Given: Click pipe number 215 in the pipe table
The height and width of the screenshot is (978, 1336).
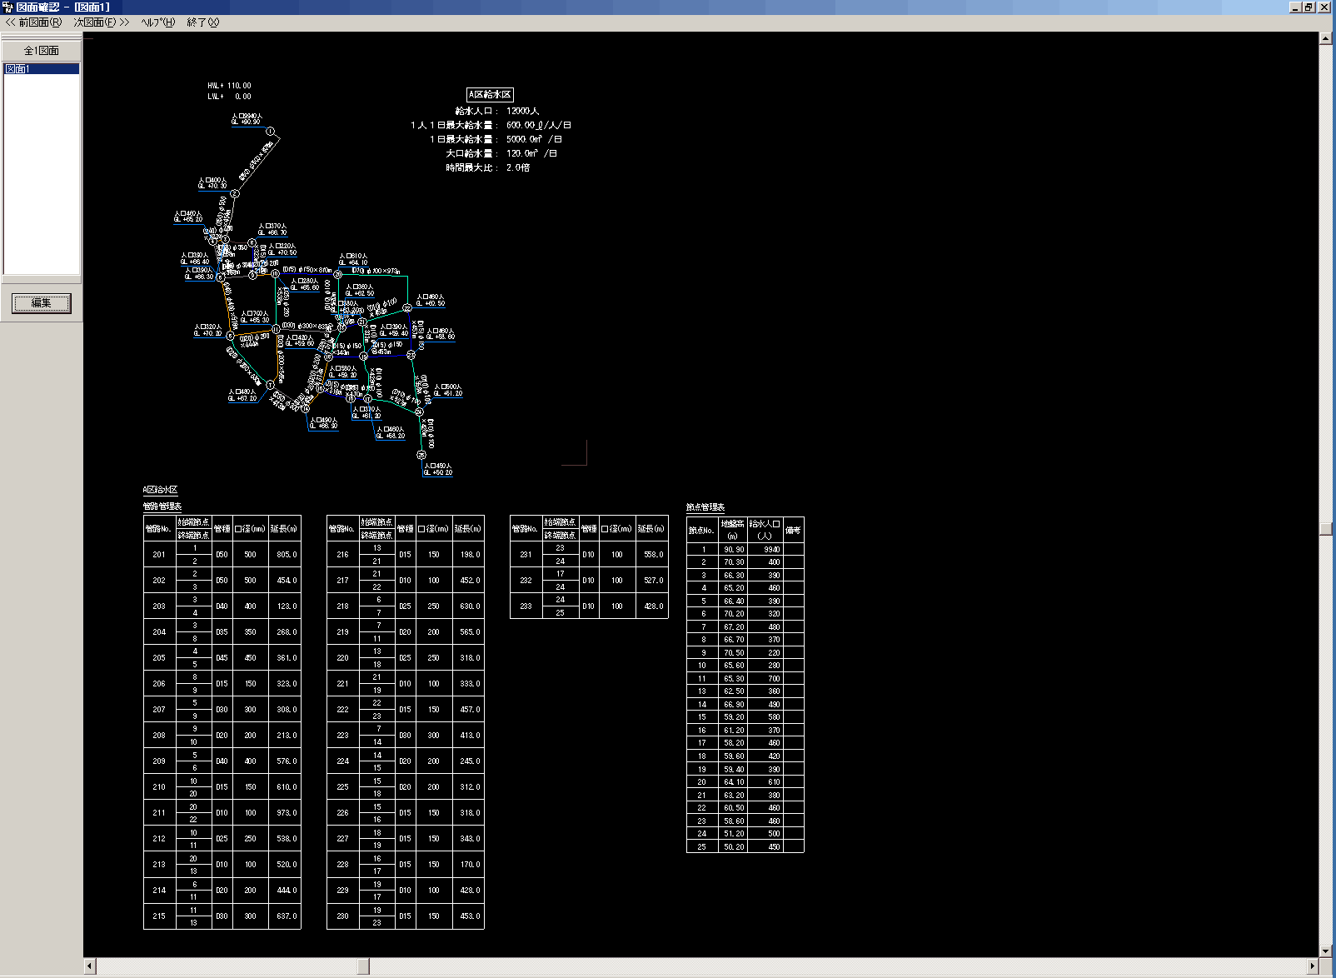Looking at the screenshot, I should pyautogui.click(x=159, y=916).
